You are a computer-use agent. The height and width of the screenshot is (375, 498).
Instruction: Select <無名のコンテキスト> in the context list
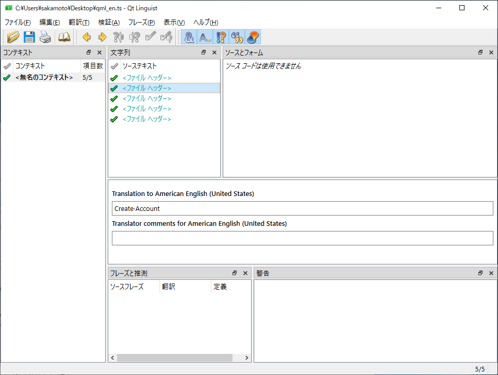tap(44, 78)
